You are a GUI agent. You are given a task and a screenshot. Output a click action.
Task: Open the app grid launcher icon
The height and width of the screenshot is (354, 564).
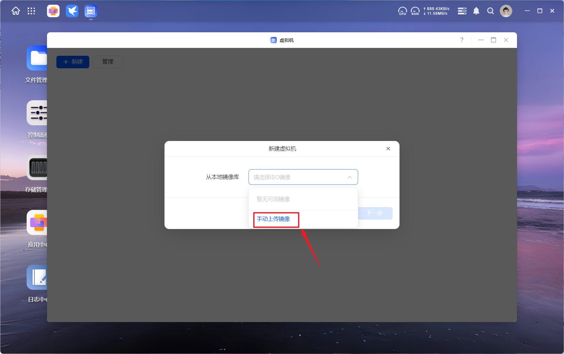point(31,11)
